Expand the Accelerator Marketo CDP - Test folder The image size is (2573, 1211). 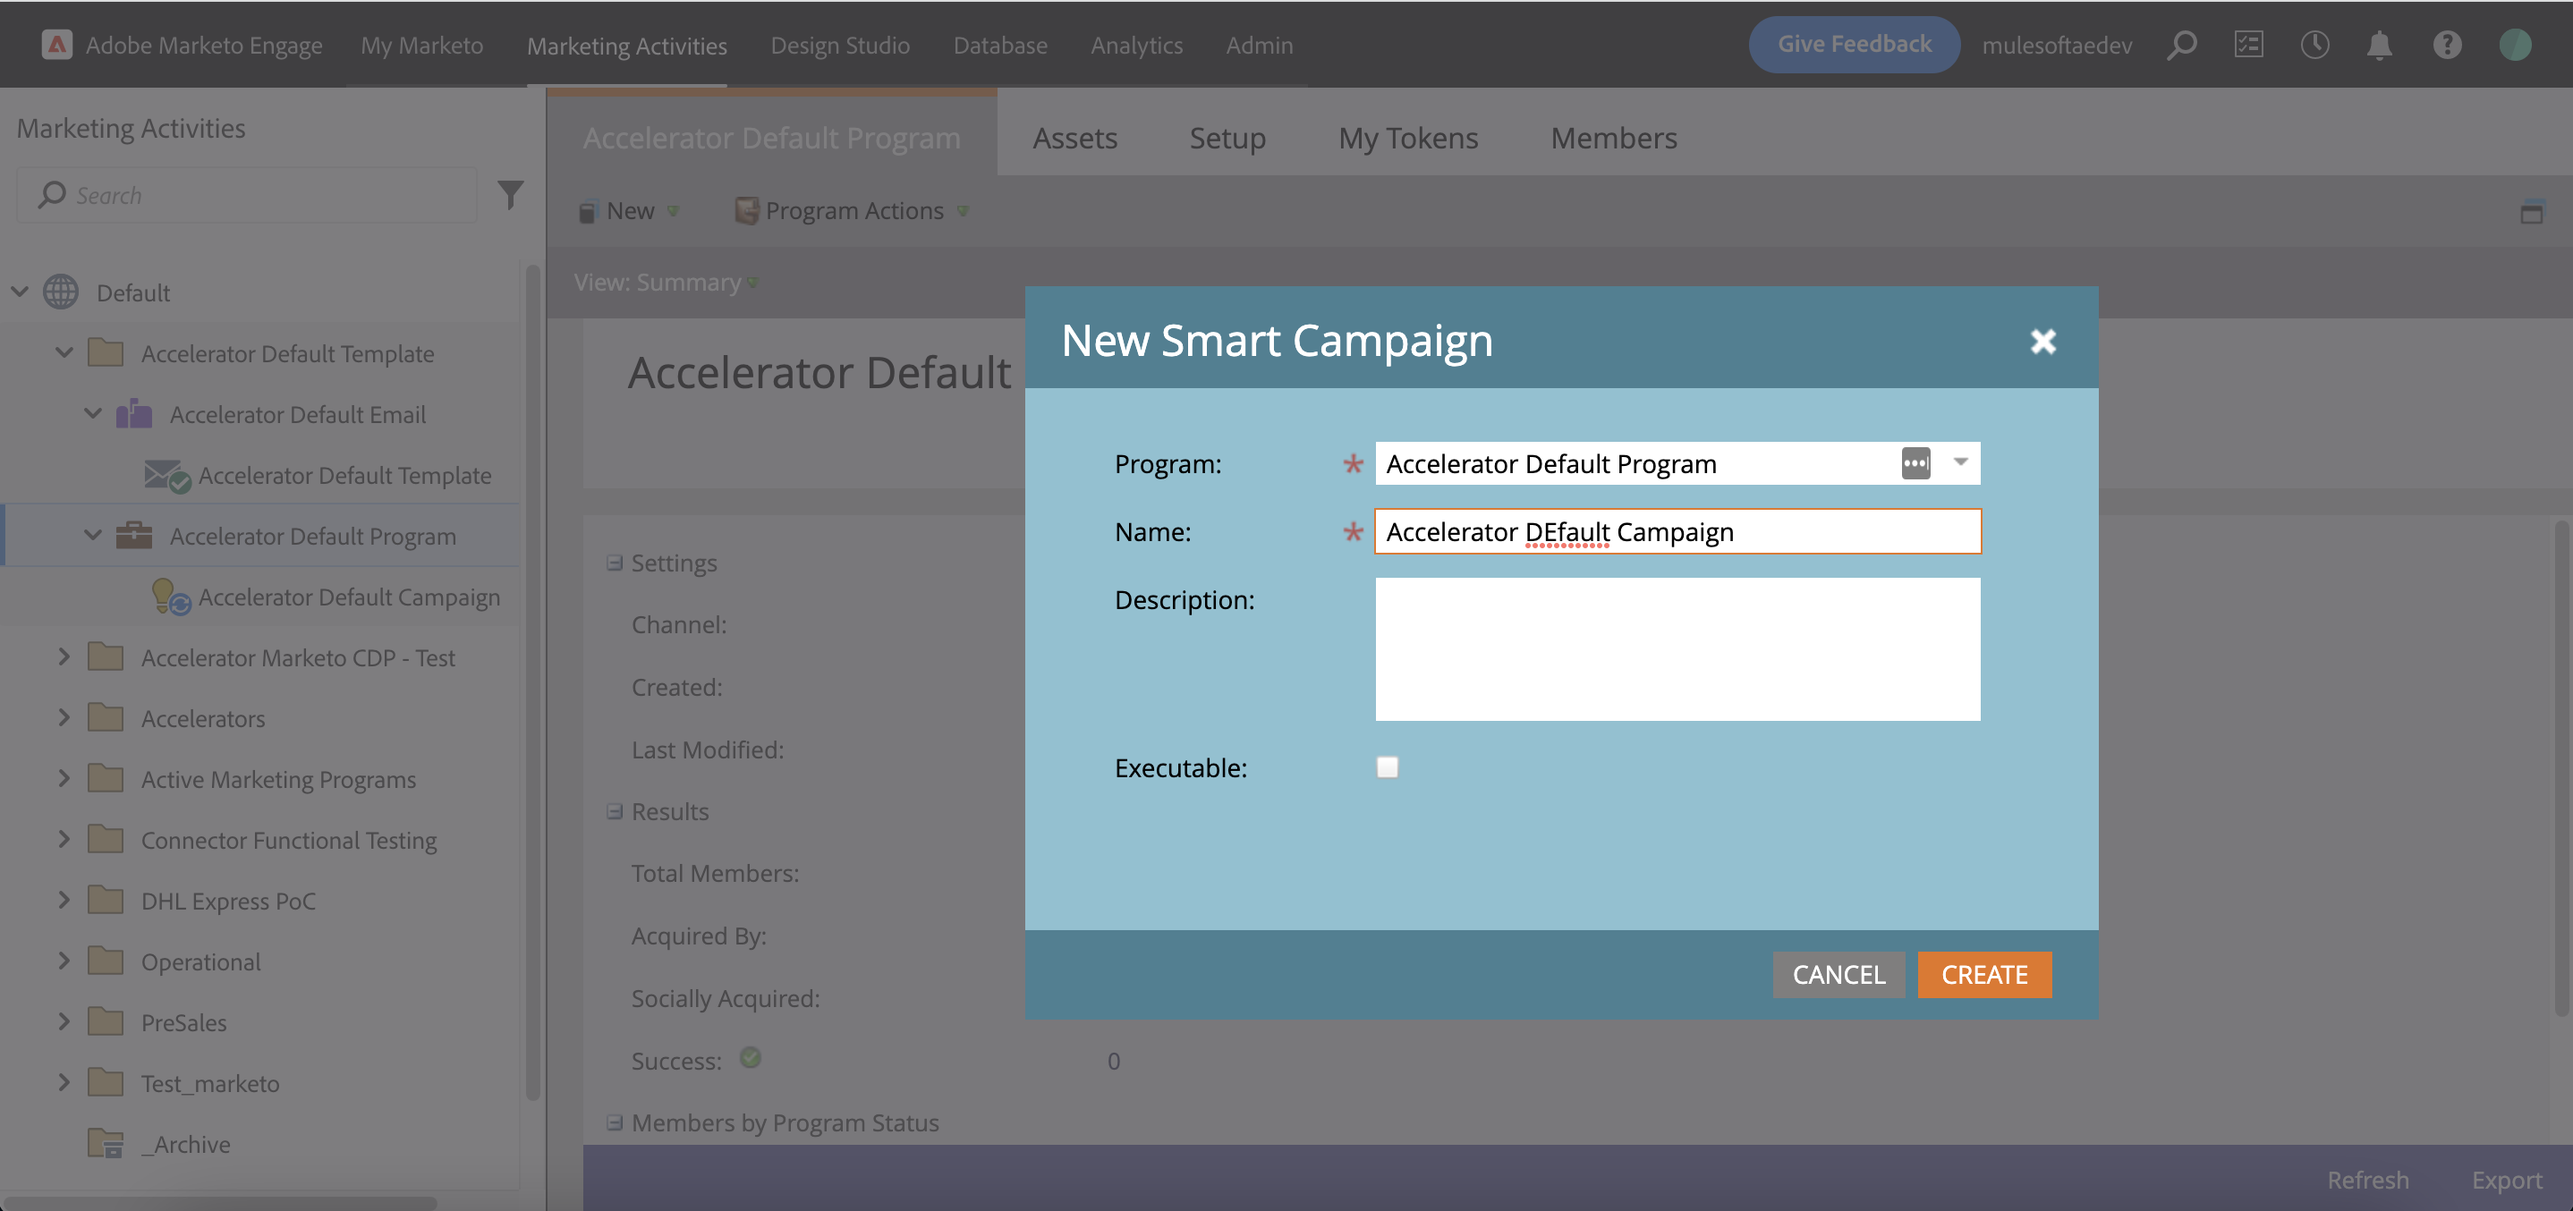coord(64,656)
